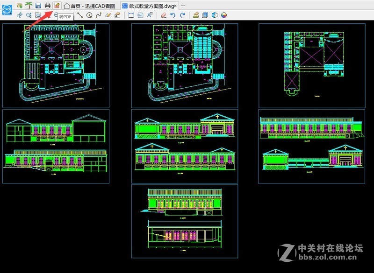Viewport: 374px width, 273px height.
Task: Select the area measurement tool
Action: pos(141,15)
